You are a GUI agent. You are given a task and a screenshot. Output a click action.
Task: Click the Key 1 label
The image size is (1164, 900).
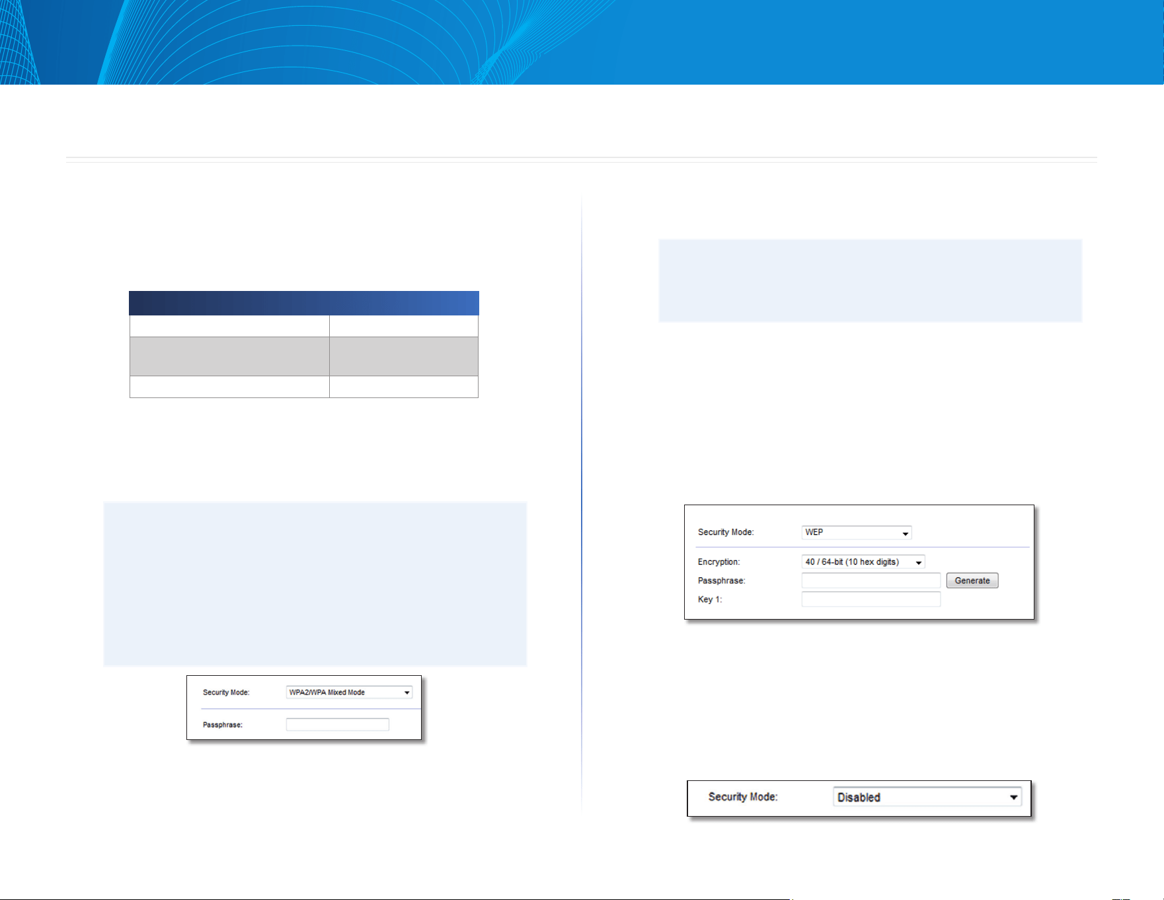coord(710,600)
